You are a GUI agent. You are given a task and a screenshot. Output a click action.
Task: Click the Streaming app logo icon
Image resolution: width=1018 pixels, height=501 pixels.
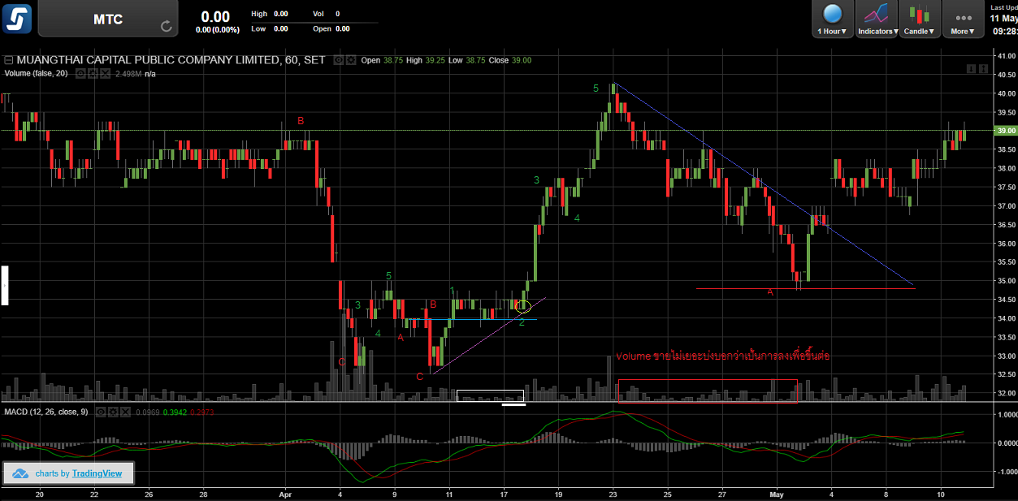[x=18, y=18]
